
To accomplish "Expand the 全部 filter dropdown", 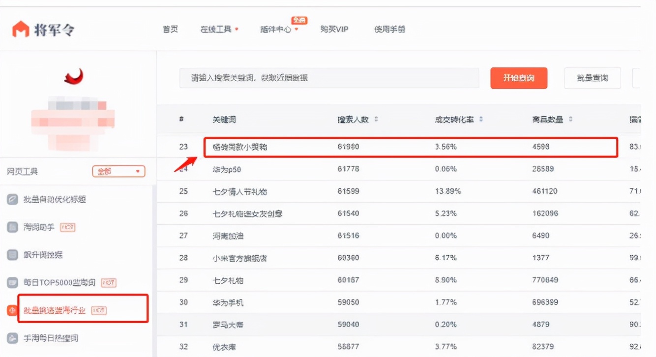I will 118,171.
